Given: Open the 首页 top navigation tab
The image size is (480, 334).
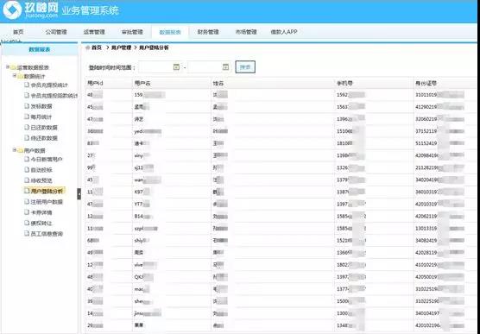Looking at the screenshot, I should point(18,32).
